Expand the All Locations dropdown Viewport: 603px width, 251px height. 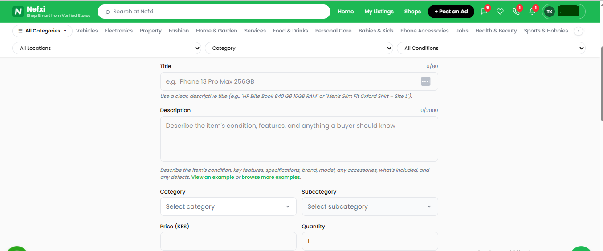point(107,48)
